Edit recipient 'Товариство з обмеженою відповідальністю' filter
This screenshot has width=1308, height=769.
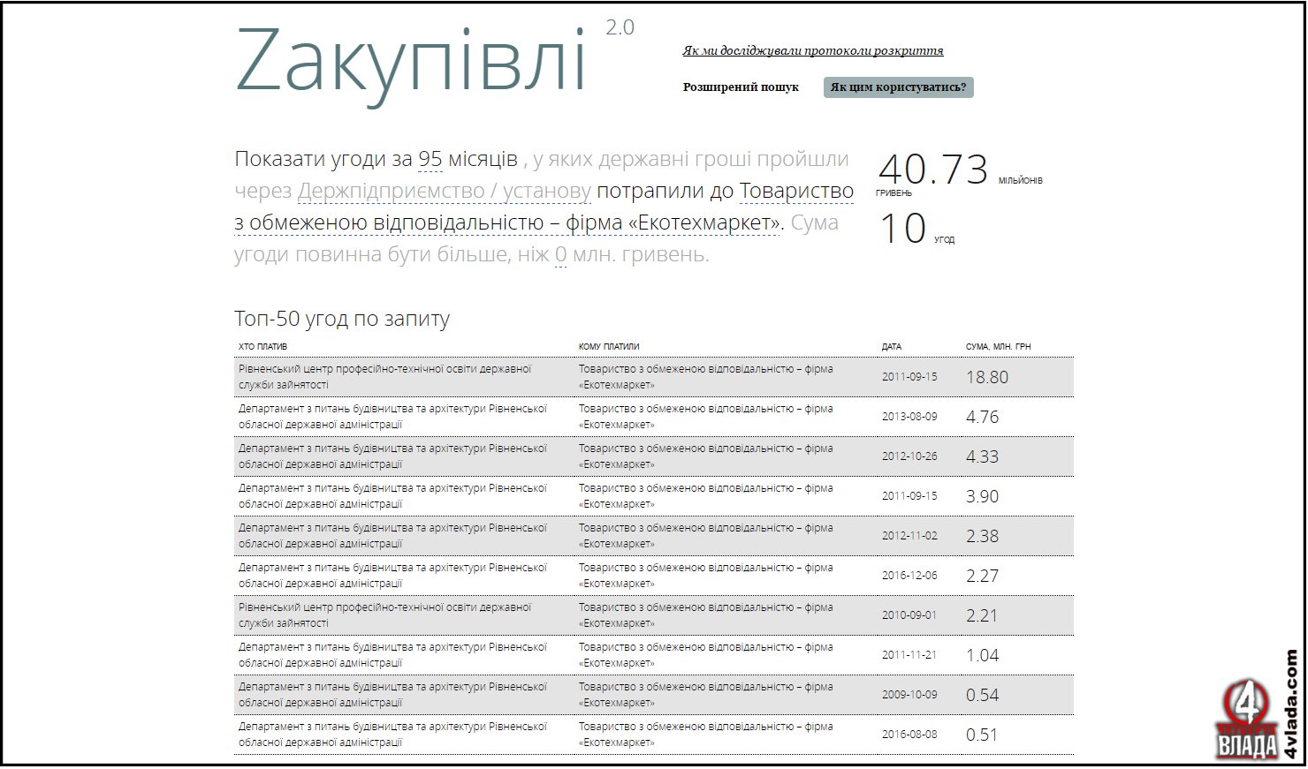click(x=544, y=207)
